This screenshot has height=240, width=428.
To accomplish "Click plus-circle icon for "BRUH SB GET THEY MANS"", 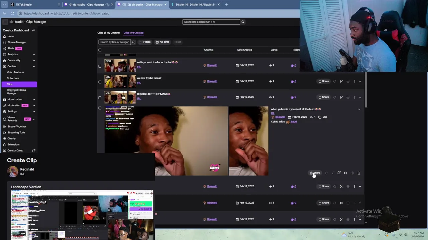I will (x=348, y=97).
